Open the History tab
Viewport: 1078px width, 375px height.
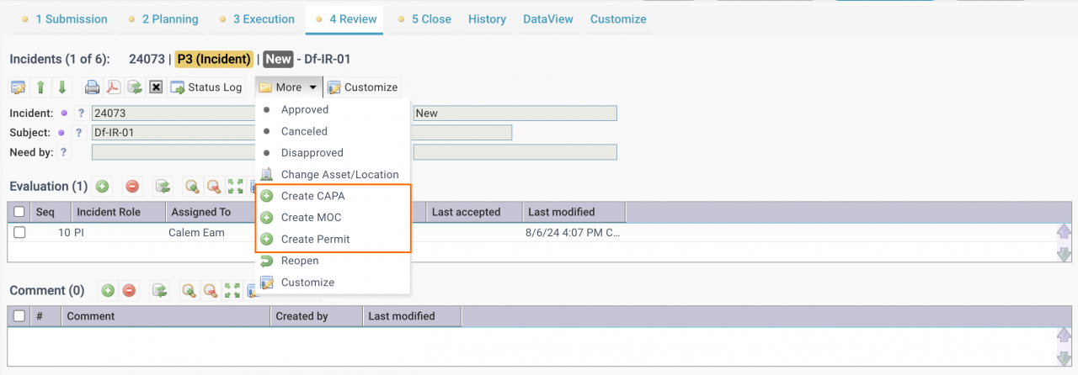tap(487, 18)
